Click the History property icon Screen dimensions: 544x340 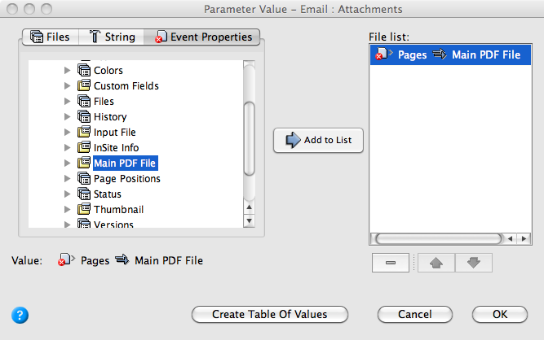[x=84, y=116]
